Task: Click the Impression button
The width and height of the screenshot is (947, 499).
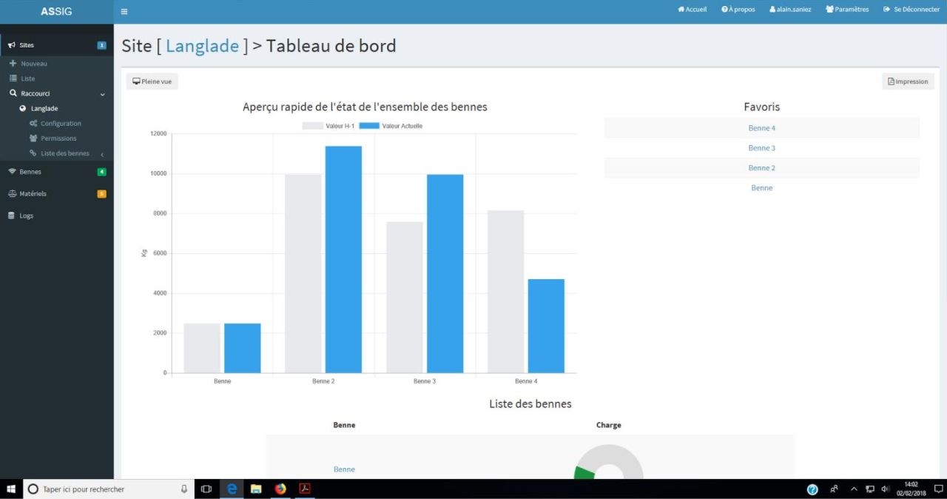Action: (x=908, y=81)
